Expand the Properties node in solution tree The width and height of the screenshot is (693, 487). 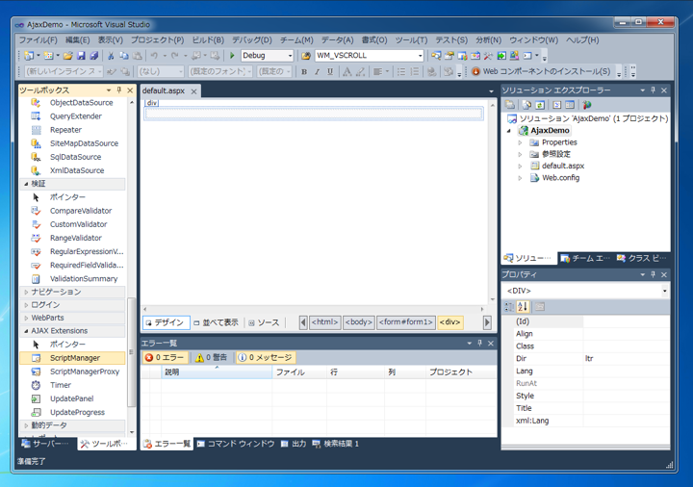[x=520, y=142]
